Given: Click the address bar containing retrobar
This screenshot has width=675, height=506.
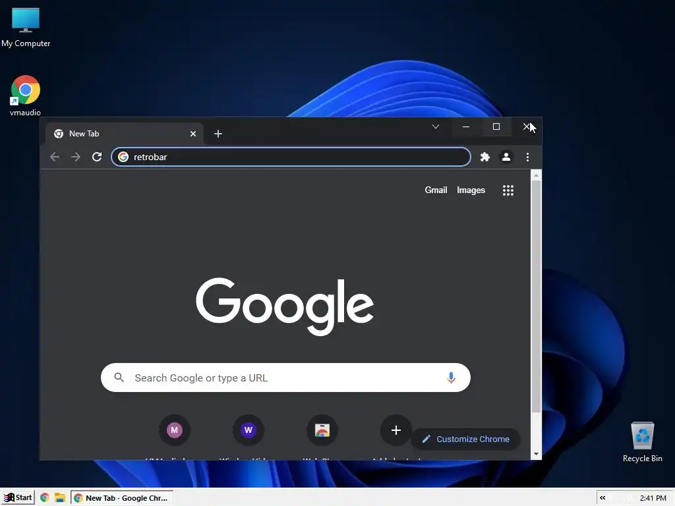Looking at the screenshot, I should point(291,157).
